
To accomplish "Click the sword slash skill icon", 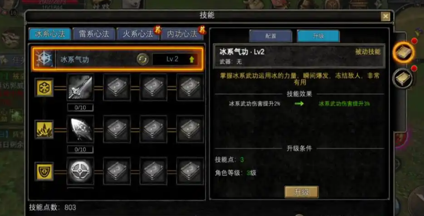I will pyautogui.click(x=80, y=87).
